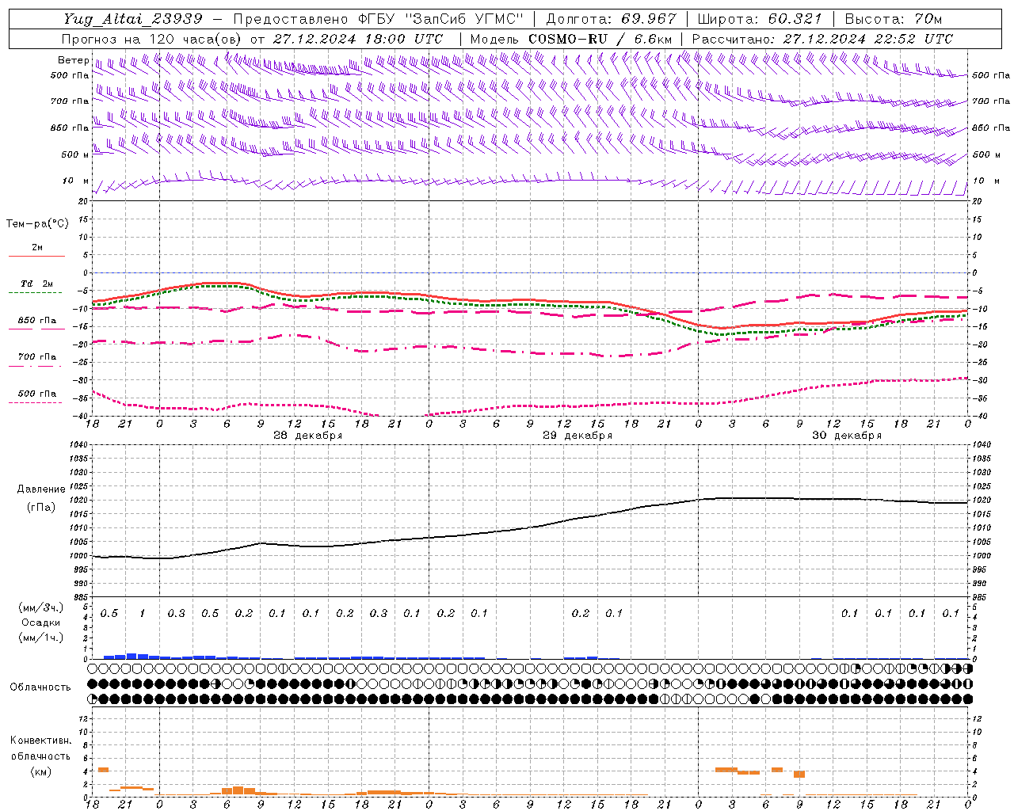Viewport: 1014px width, 811px height.
Task: Click the 29 декабря date label
Action: 577,436
